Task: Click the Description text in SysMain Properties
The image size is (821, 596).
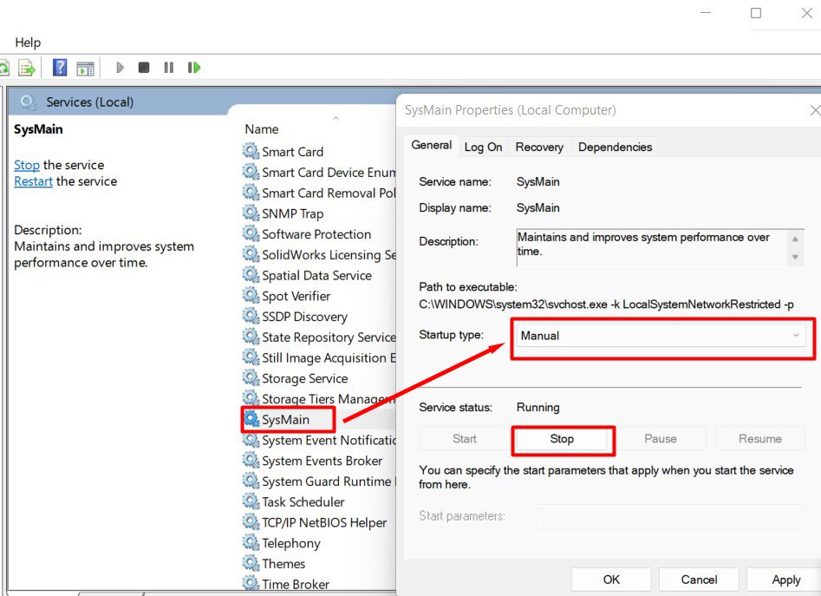Action: (643, 244)
